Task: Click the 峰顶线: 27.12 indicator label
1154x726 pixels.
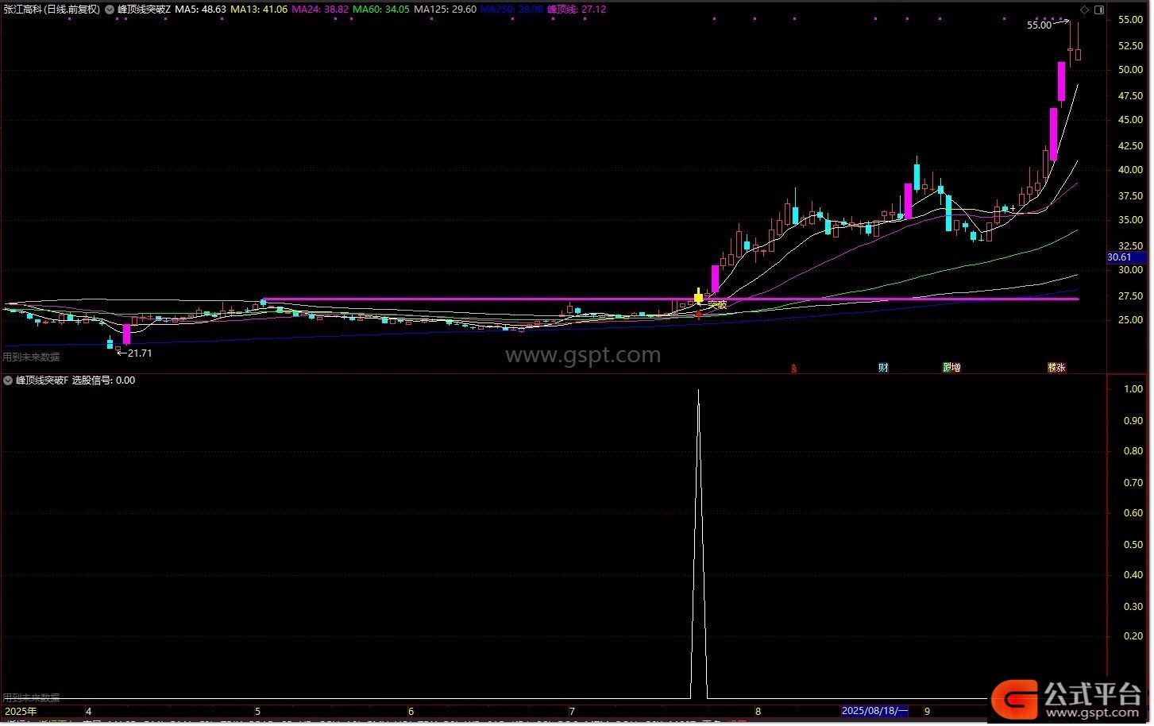Action: click(x=577, y=10)
